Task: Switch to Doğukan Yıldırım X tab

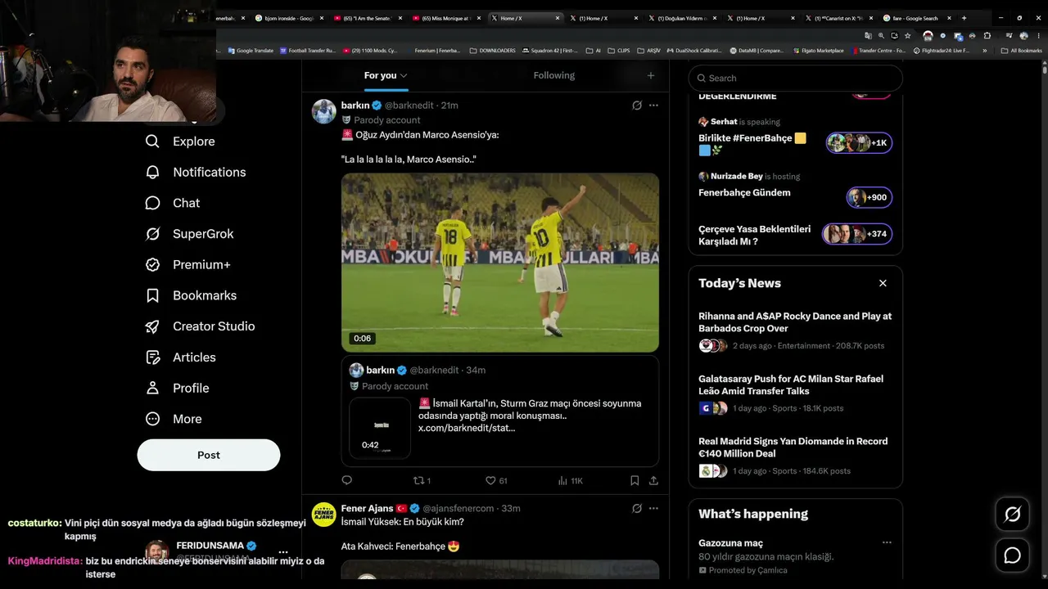Action: tap(682, 18)
